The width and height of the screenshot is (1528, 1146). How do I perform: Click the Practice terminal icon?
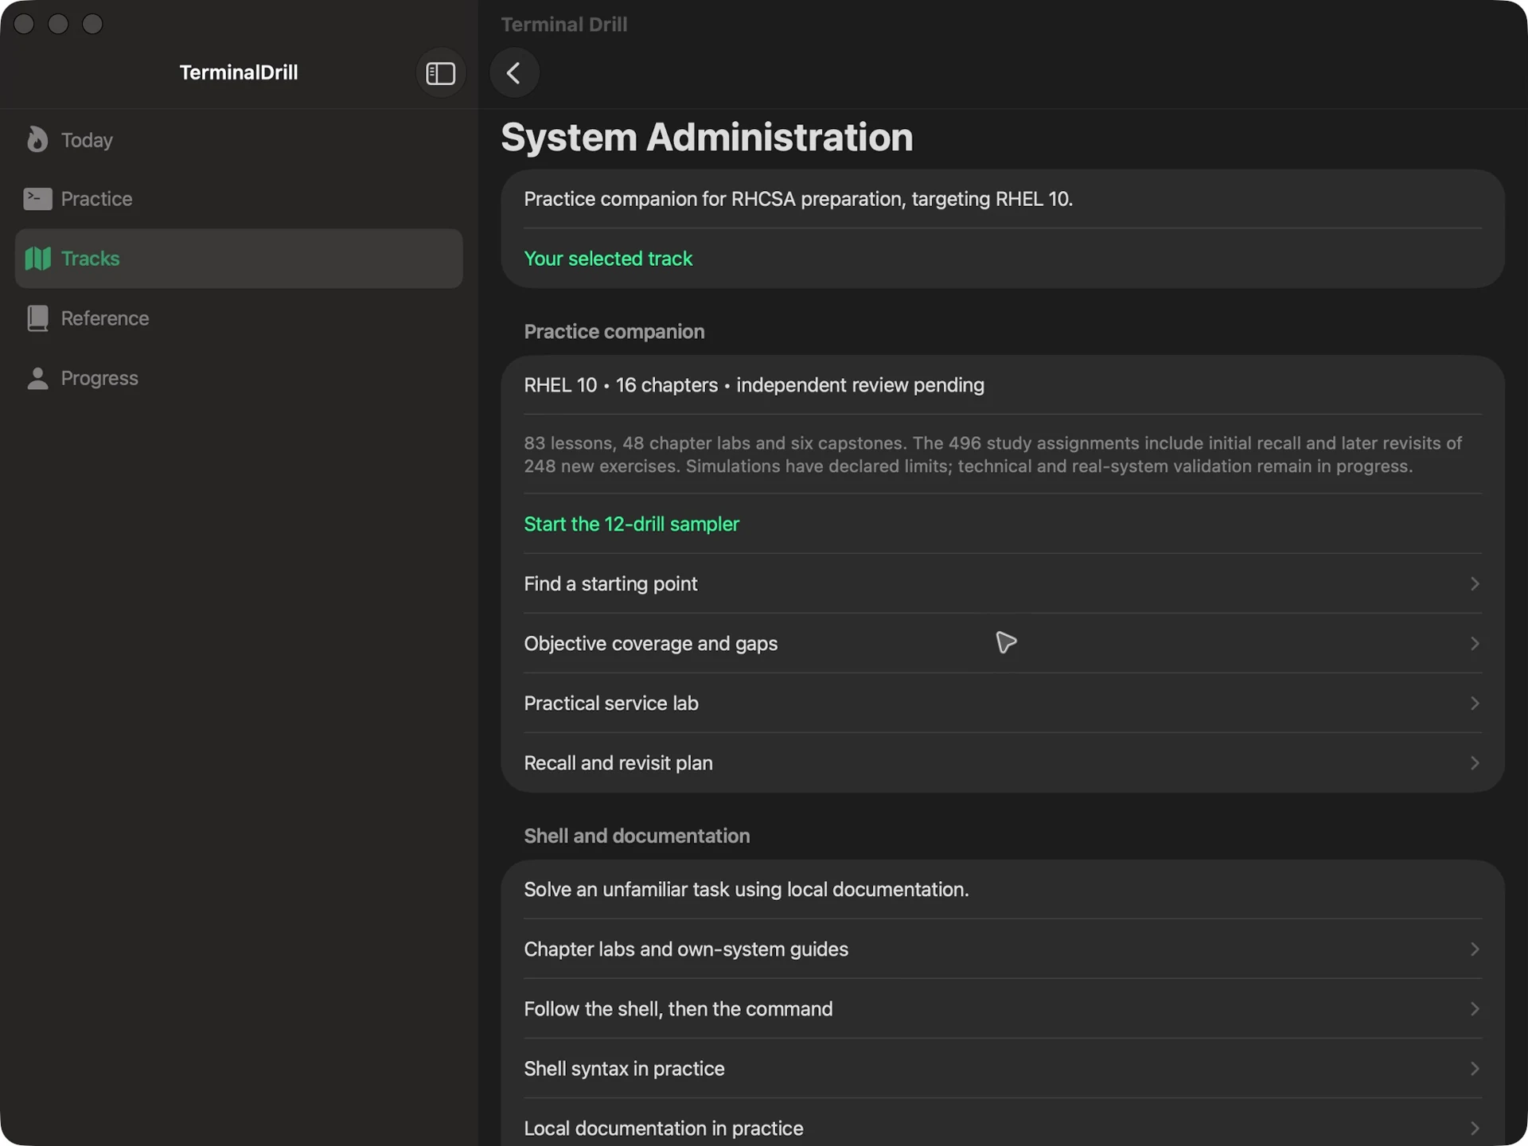coord(37,199)
